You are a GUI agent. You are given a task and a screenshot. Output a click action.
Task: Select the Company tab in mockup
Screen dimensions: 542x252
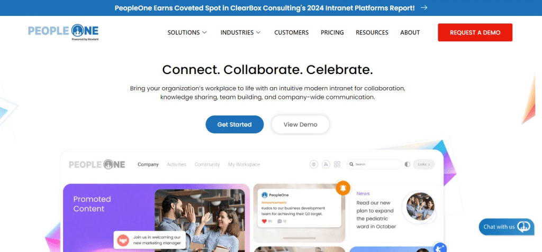[148, 164]
